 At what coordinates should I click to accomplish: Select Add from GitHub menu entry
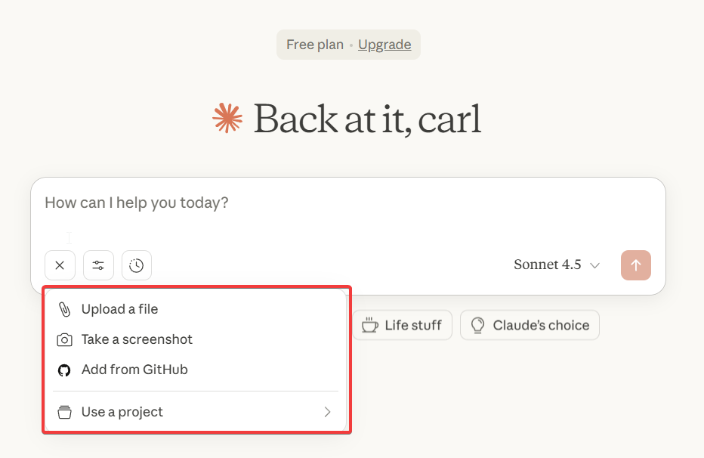134,370
